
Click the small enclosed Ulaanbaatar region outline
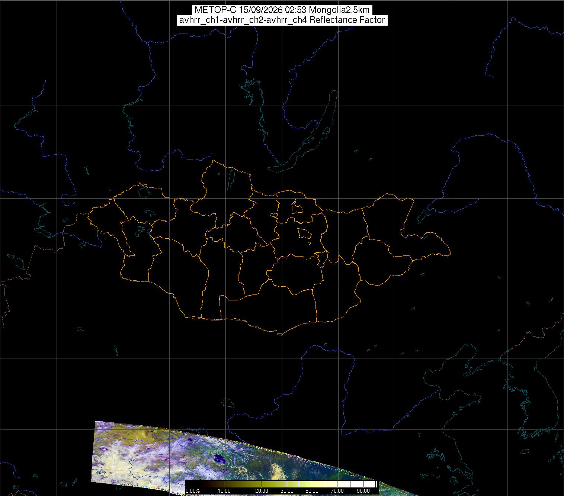point(305,233)
